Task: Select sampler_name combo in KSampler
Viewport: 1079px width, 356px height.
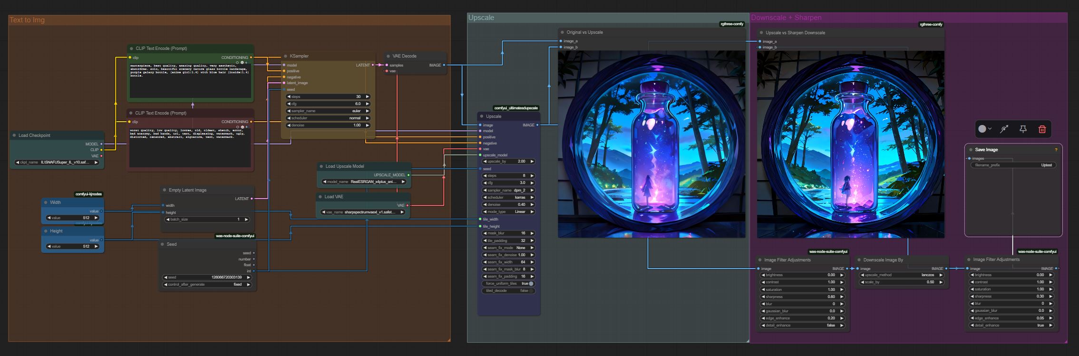Action: point(328,111)
